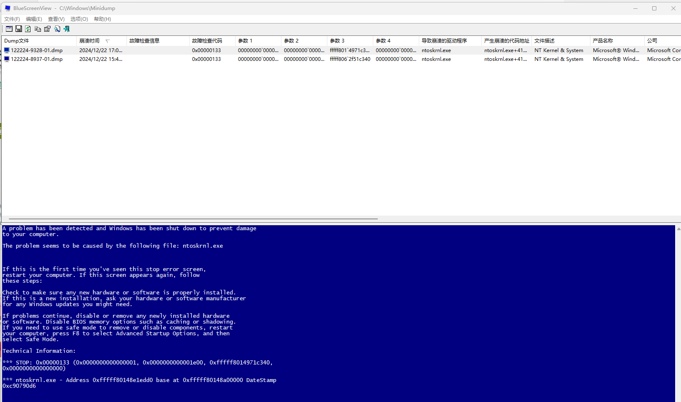Open Properties via the toolbar icon
The height and width of the screenshot is (402, 681).
pos(47,29)
